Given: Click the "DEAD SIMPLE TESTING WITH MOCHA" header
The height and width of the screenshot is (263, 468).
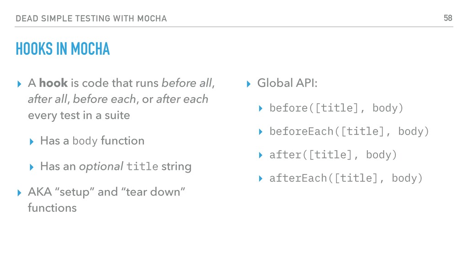Looking at the screenshot, I should pyautogui.click(x=91, y=18).
